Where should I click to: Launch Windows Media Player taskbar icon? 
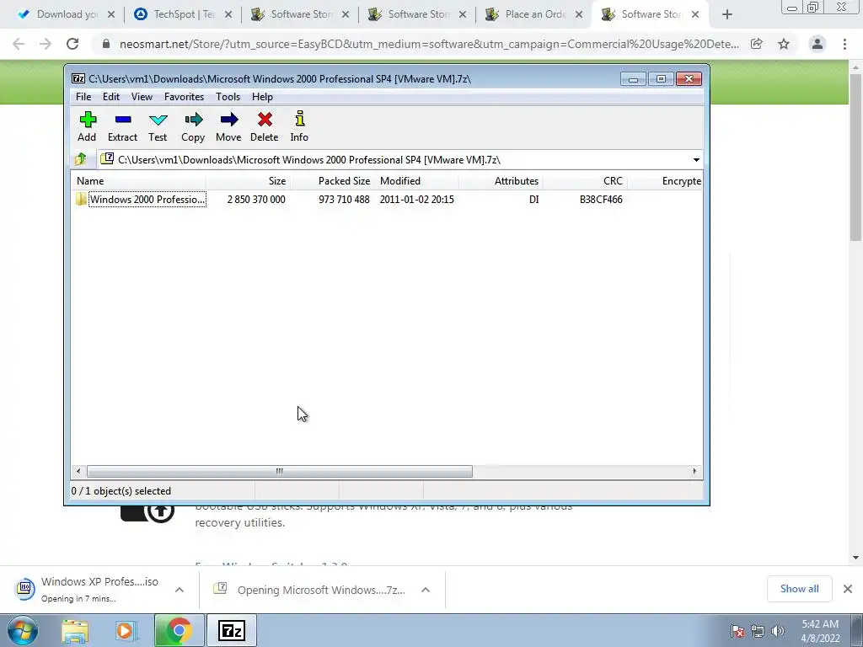point(125,630)
